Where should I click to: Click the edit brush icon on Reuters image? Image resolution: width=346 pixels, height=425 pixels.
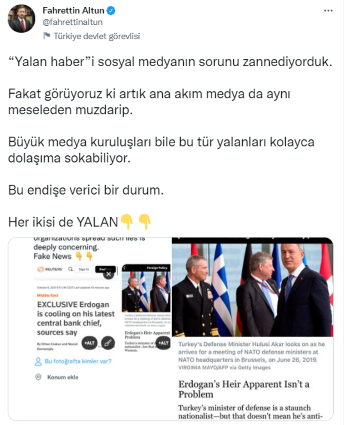pyautogui.click(x=108, y=343)
